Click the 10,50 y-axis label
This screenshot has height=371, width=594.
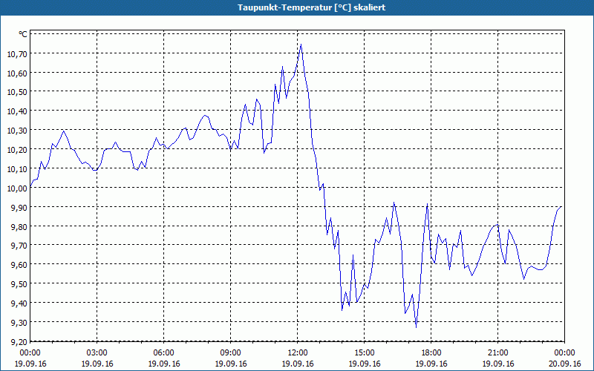(17, 92)
